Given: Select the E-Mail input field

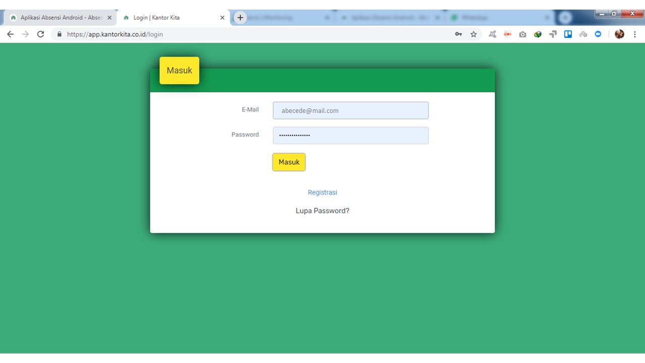Looking at the screenshot, I should [350, 110].
